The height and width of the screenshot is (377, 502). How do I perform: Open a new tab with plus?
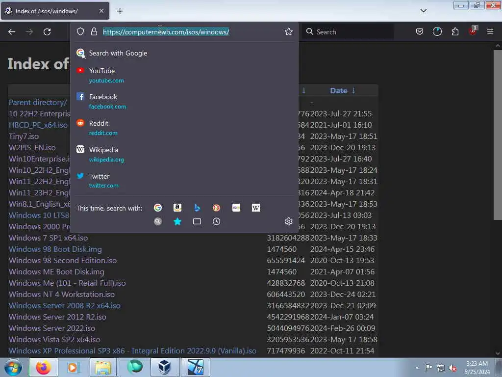click(x=120, y=11)
